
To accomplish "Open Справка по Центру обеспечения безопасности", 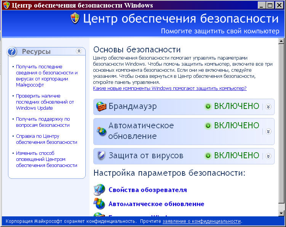I will 46,139.
